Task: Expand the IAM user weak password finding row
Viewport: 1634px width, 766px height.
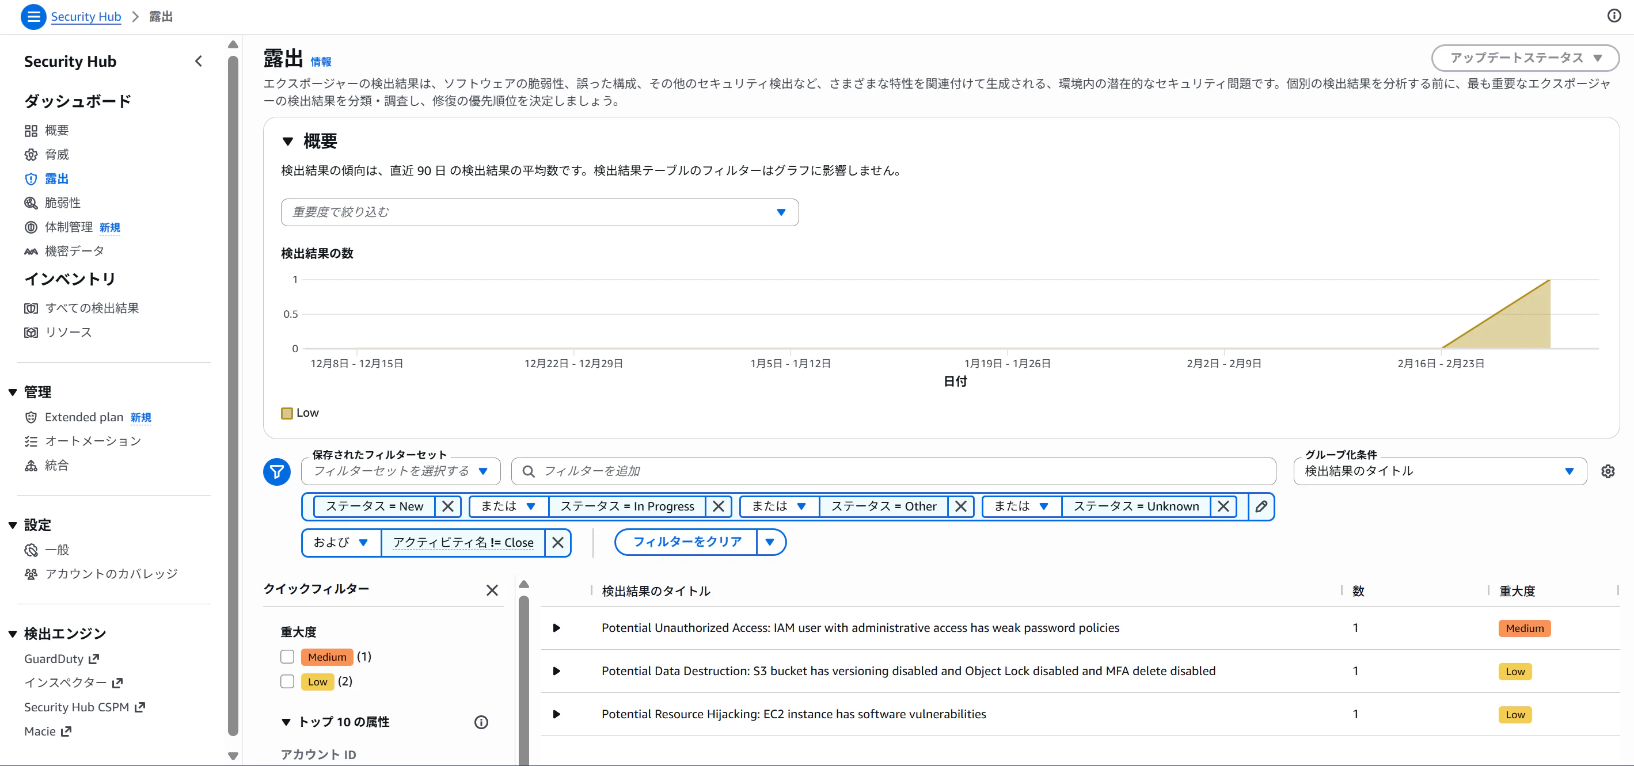Action: pos(556,628)
